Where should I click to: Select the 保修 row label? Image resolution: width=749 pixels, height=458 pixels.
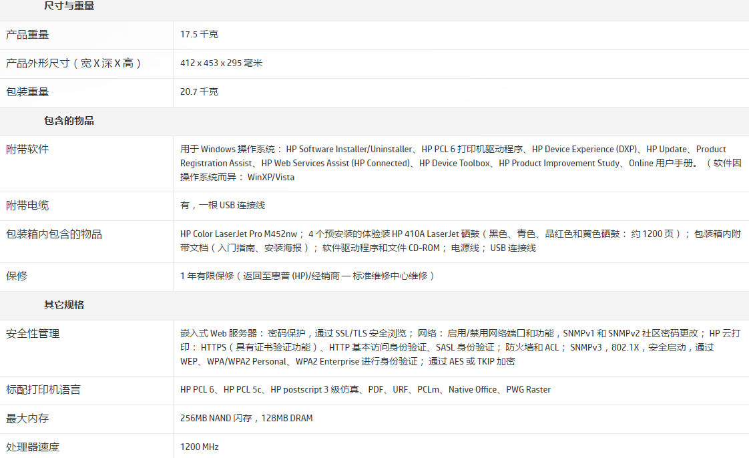click(x=17, y=276)
